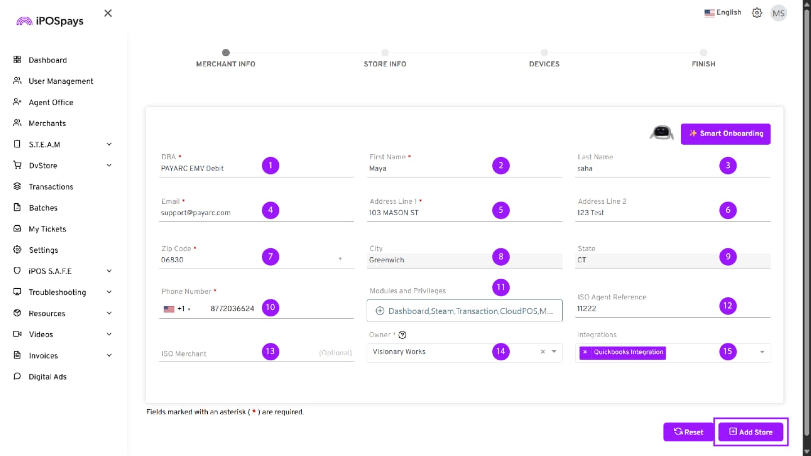Open the MS user avatar menu

tap(778, 13)
